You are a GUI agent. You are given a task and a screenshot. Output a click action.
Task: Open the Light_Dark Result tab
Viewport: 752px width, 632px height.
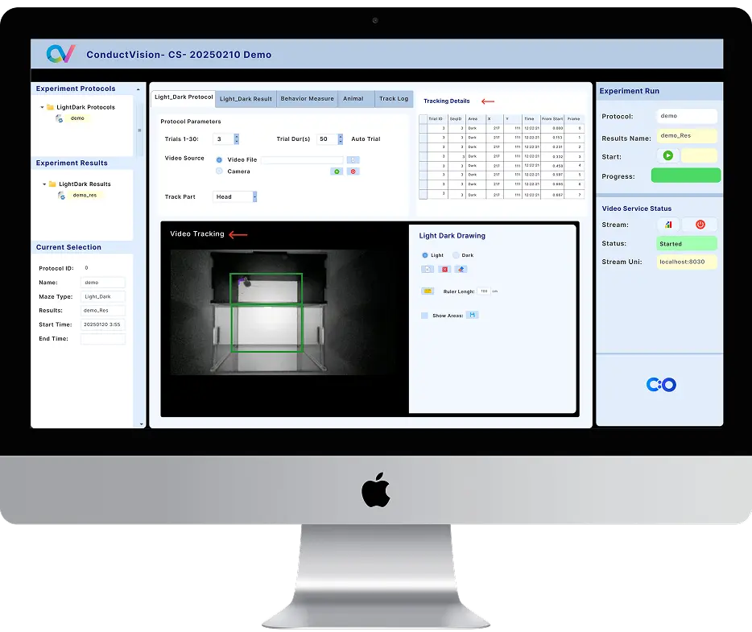[246, 99]
